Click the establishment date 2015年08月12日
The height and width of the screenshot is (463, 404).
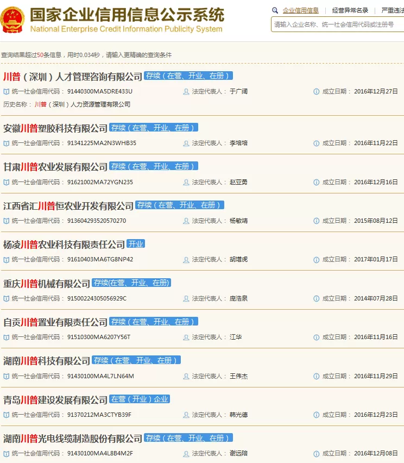(376, 221)
